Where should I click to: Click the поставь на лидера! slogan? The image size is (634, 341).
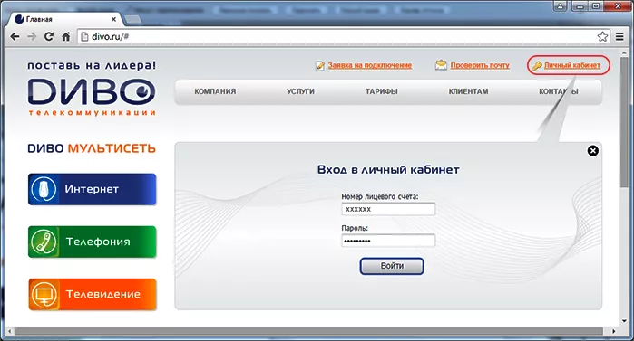[92, 65]
